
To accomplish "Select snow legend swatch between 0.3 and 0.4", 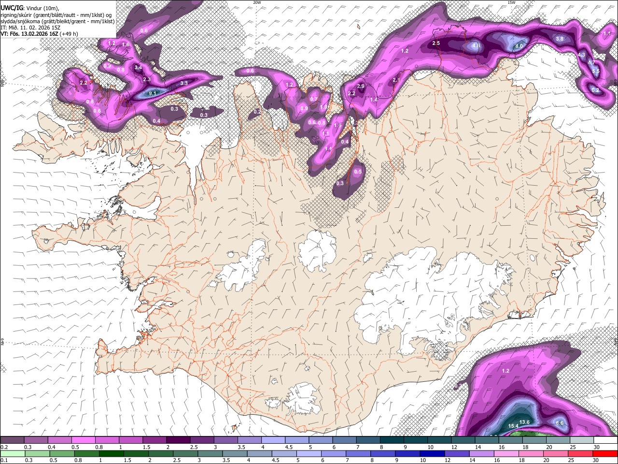I will pos(36,440).
